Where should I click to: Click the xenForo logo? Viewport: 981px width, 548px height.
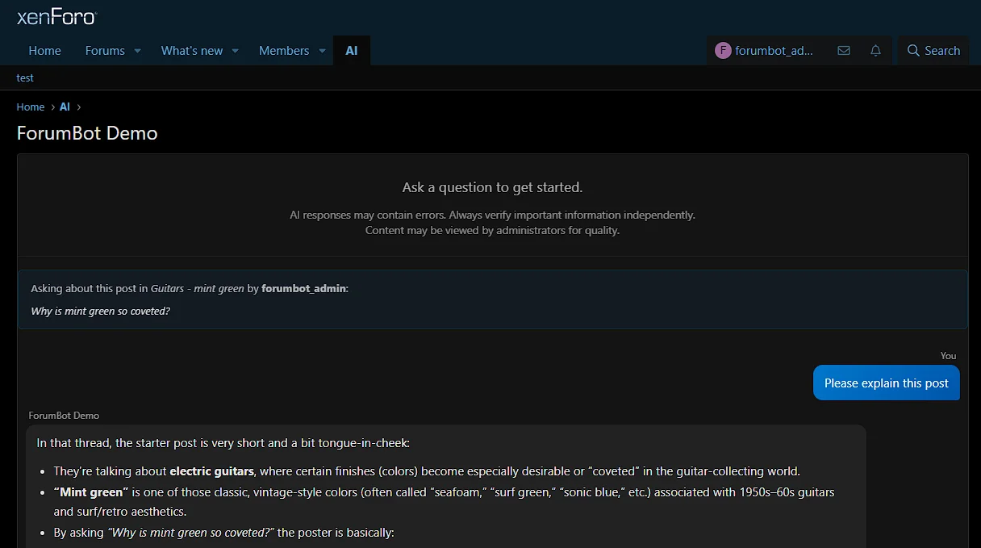click(55, 16)
